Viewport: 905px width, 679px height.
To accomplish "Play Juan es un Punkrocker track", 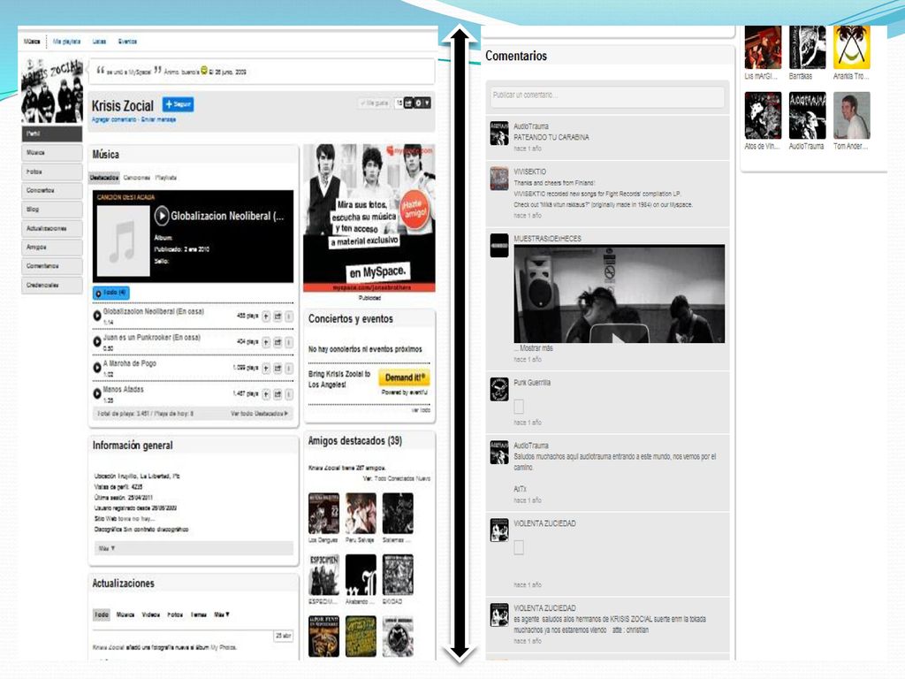I will pyautogui.click(x=97, y=341).
